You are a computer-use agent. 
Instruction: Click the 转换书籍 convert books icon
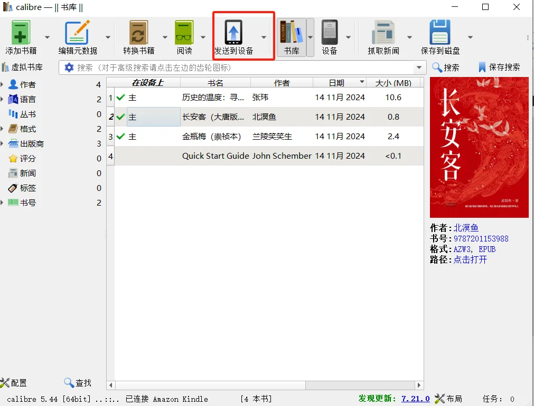pos(138,33)
